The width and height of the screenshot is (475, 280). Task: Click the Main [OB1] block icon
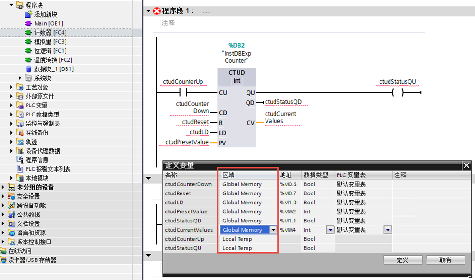coord(28,24)
